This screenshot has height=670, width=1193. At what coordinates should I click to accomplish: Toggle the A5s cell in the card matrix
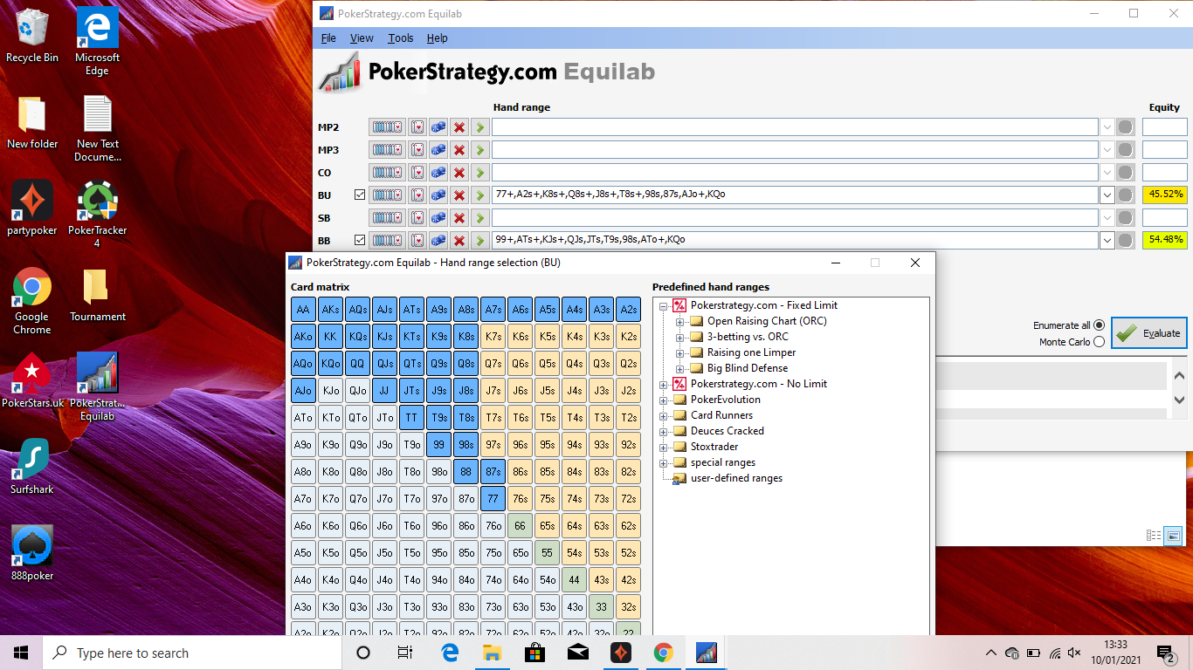tap(547, 310)
